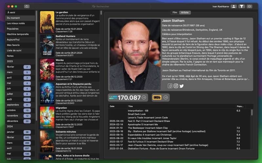Select row Interprétation - 68
Screen dimensions: 262x163
tap(179, 111)
